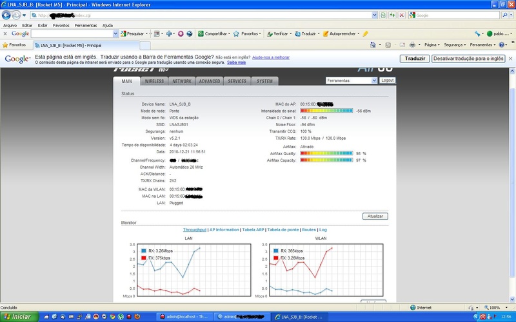
Task: Expand the address bar history dropdown
Action: pos(375,15)
